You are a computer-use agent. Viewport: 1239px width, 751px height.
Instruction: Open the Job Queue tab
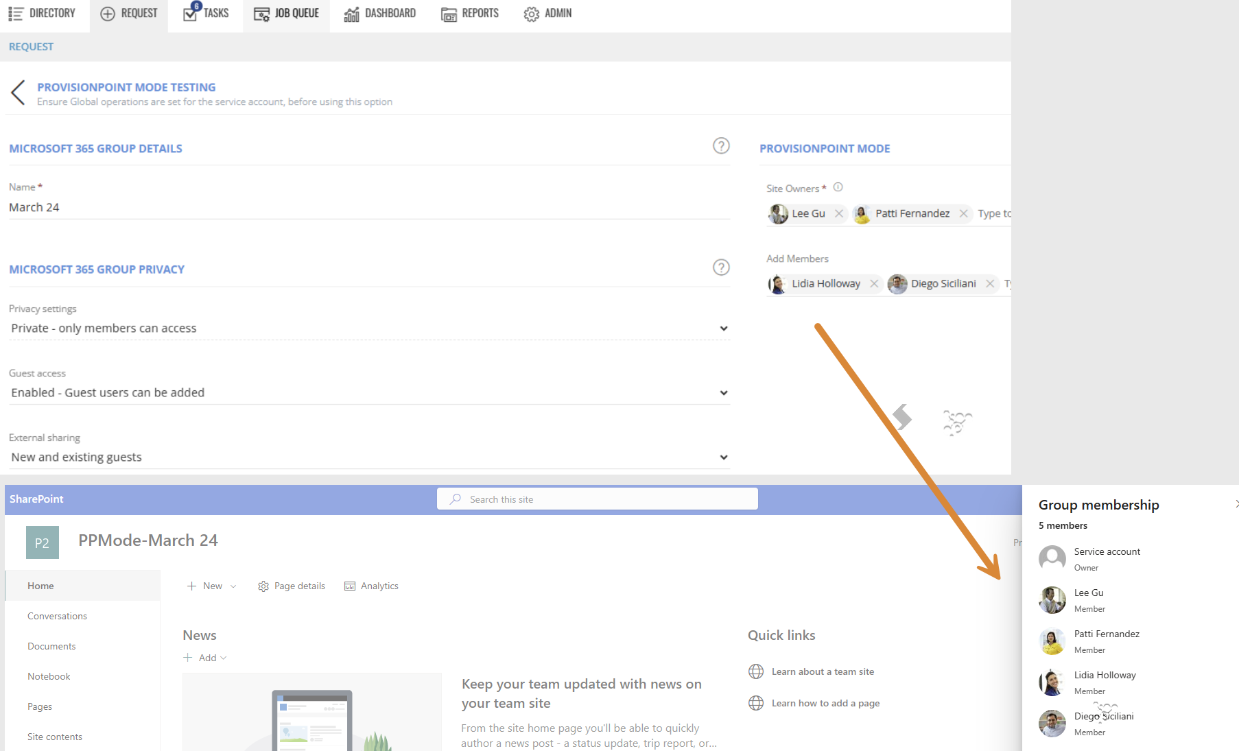click(x=286, y=14)
